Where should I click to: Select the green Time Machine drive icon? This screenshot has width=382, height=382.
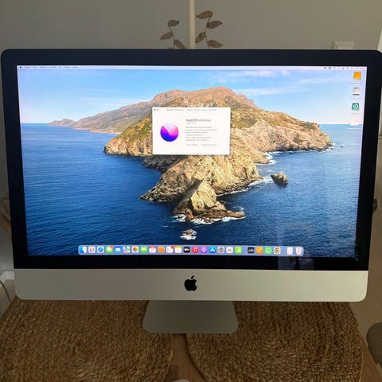355,107
